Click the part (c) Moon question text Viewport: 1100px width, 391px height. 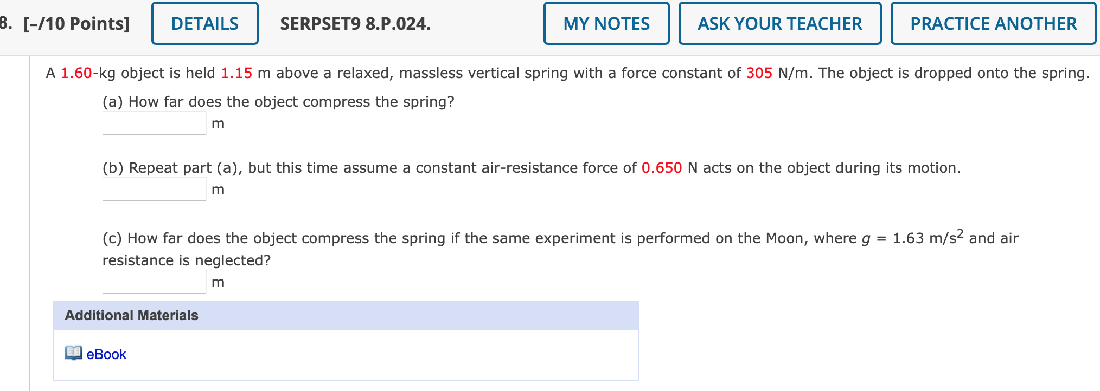(380, 237)
